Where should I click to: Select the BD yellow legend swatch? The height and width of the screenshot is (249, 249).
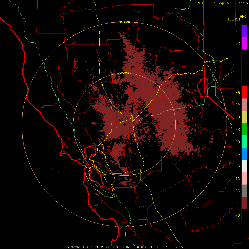coord(244,117)
